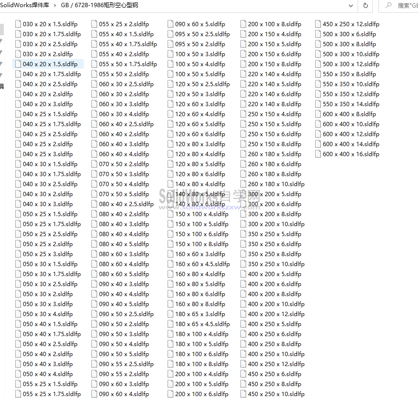Click icon of 060 x 30 x 4.sldlfp
The height and width of the screenshot is (398, 418).
[94, 114]
